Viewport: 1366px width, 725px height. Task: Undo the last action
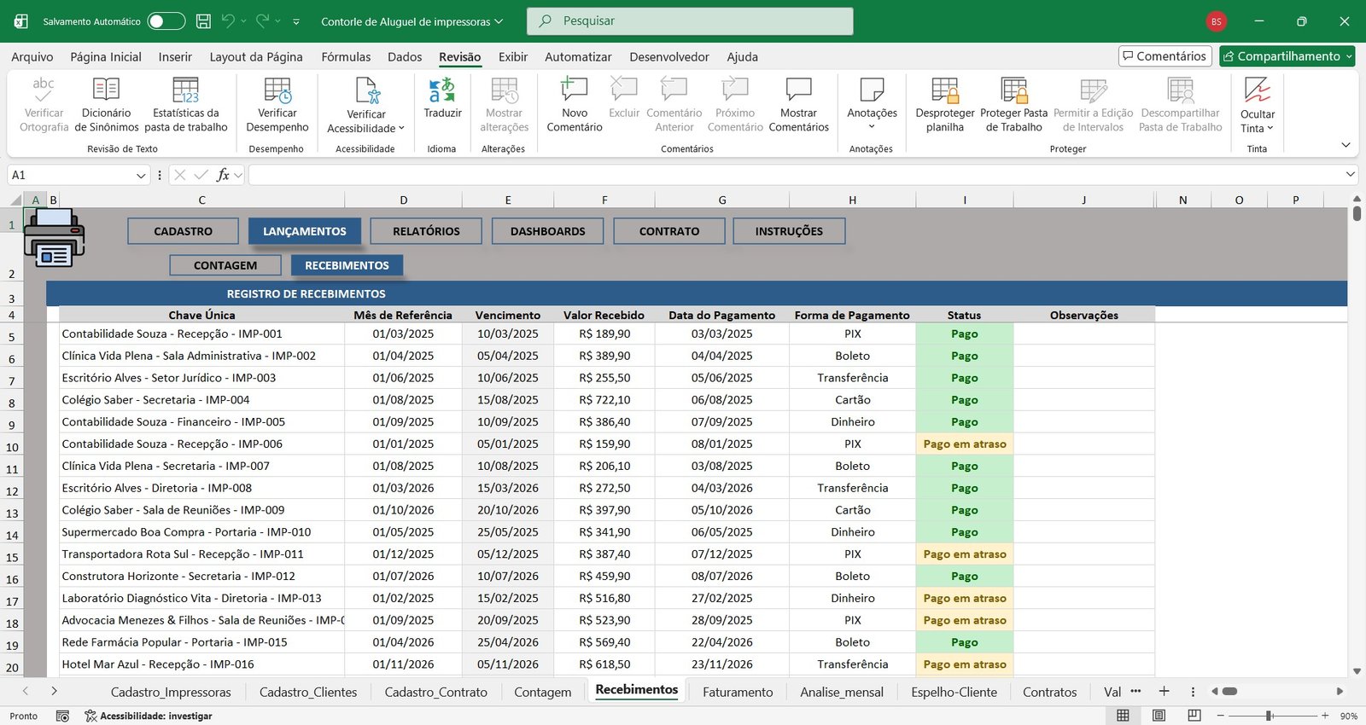point(228,21)
